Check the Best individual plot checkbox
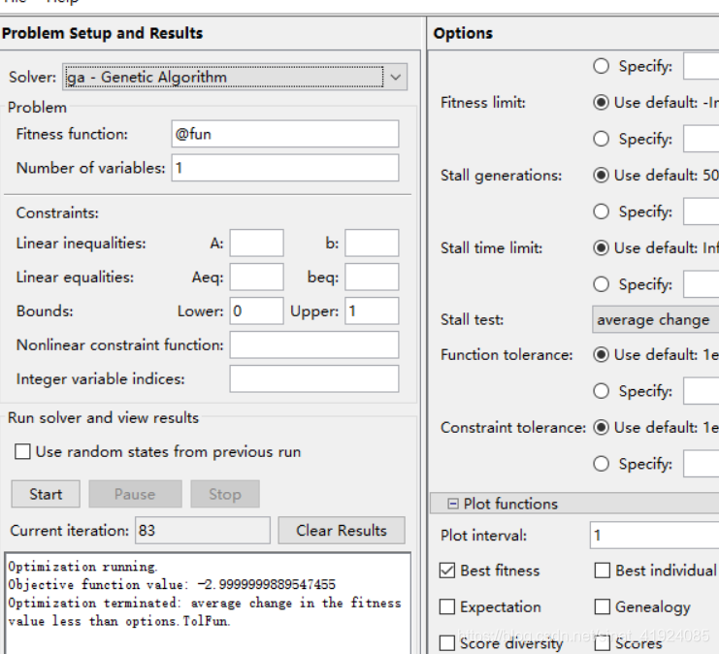The width and height of the screenshot is (719, 654). click(602, 571)
